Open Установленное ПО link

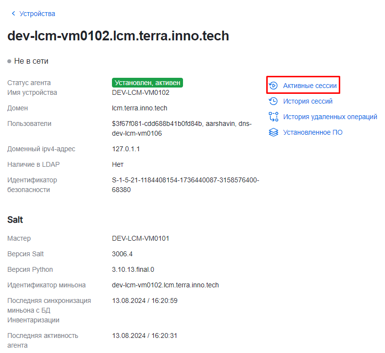click(x=312, y=132)
